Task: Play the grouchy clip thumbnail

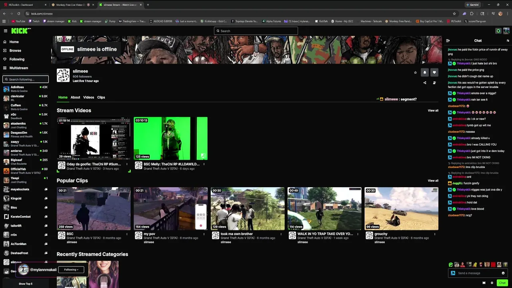Action: tap(401, 209)
